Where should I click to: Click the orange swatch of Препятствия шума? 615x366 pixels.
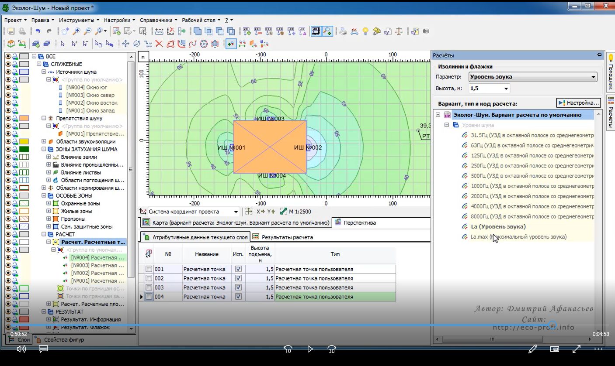coord(24,118)
